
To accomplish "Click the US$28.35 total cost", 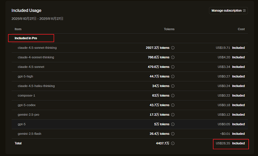I will tap(223, 143).
